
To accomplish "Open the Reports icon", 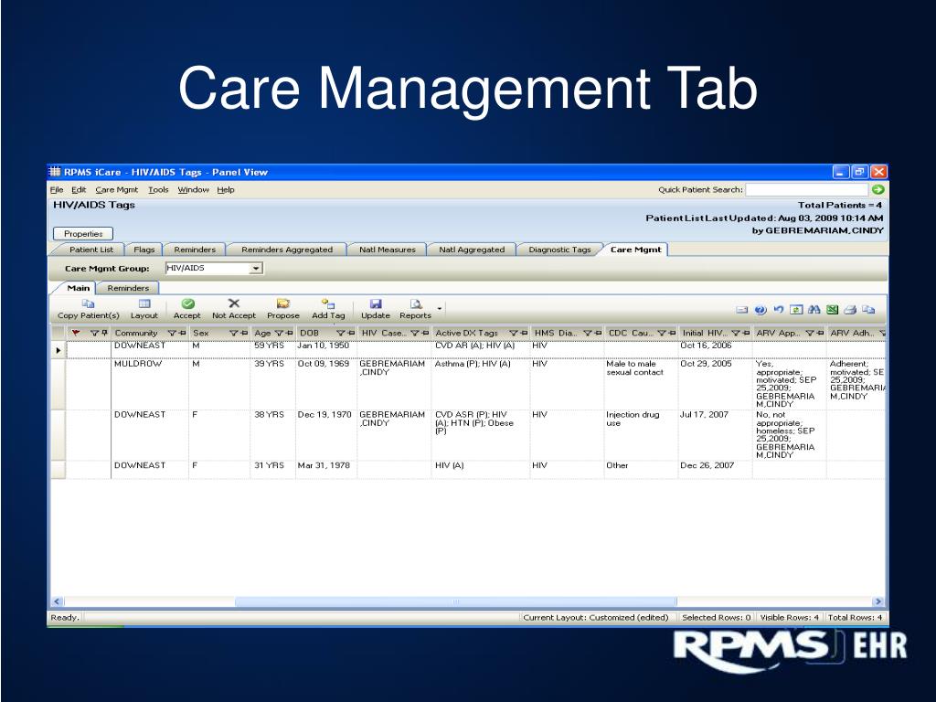I will tap(416, 303).
